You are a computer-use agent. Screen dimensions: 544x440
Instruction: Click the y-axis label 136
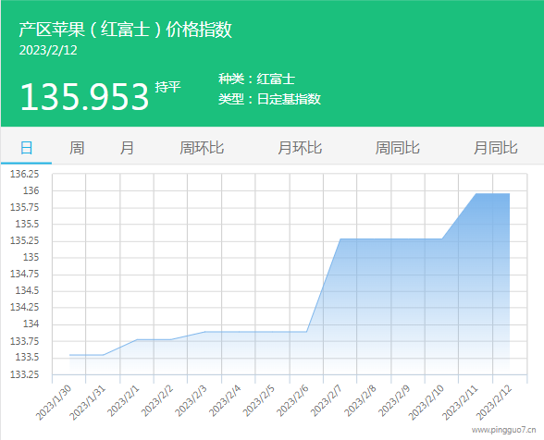(x=31, y=190)
